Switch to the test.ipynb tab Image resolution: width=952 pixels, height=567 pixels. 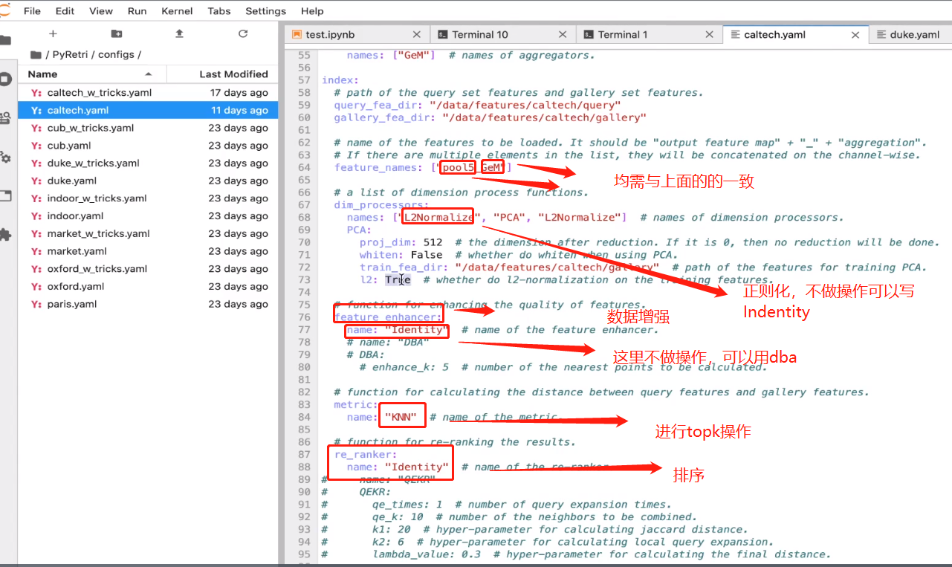click(357, 35)
